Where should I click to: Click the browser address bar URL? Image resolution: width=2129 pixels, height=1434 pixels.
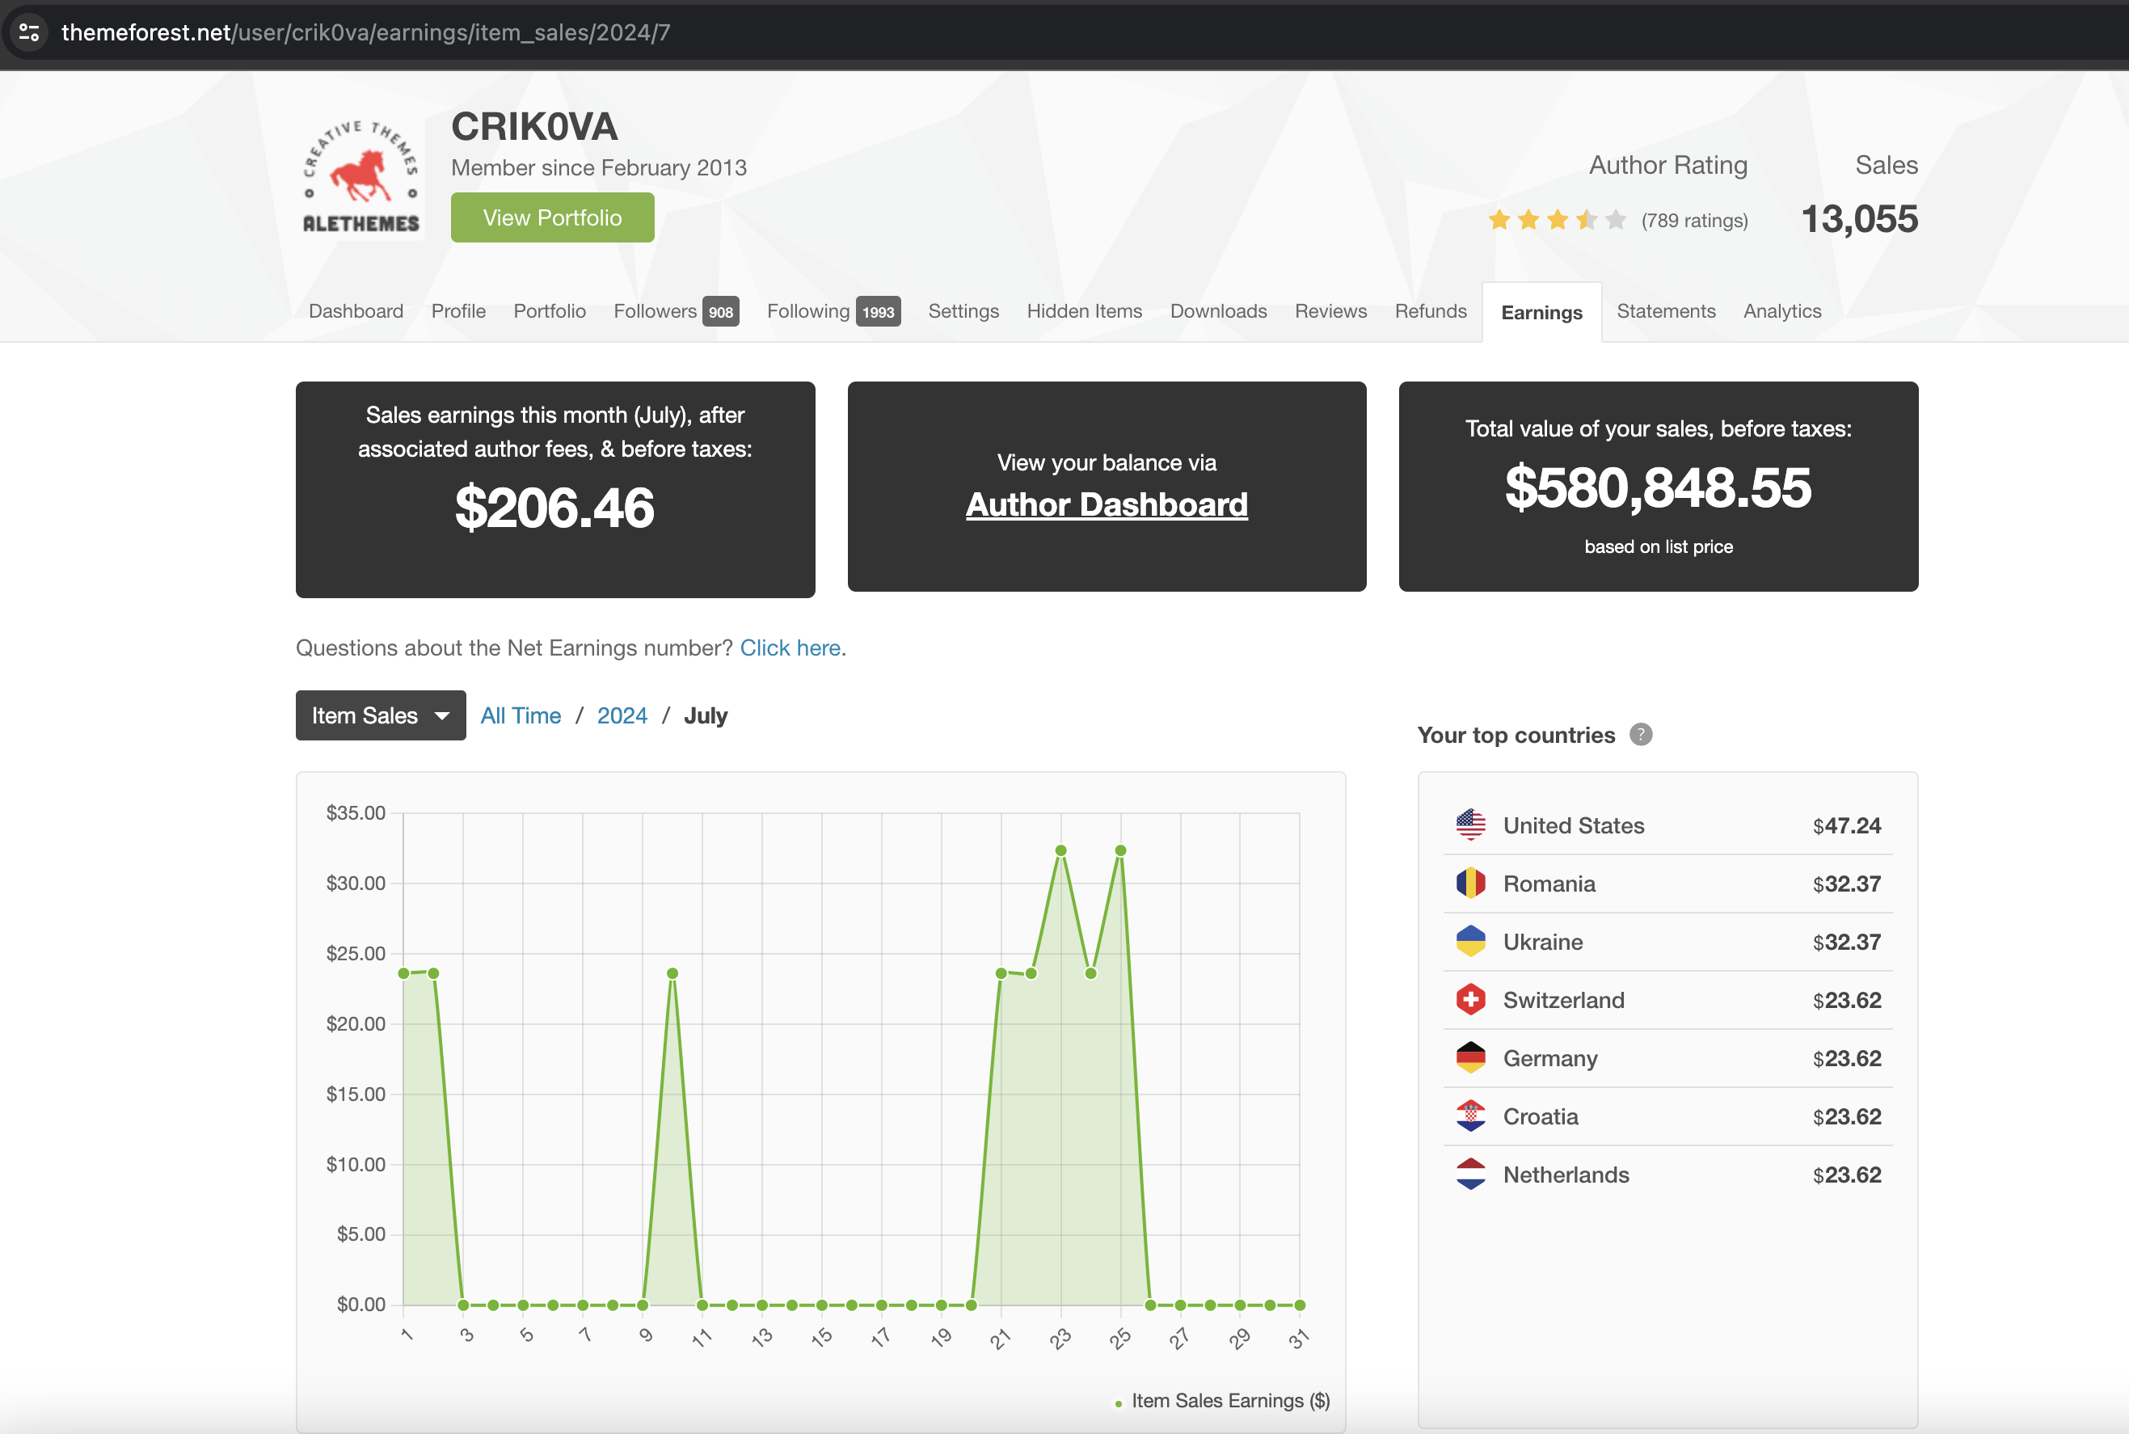click(x=366, y=33)
